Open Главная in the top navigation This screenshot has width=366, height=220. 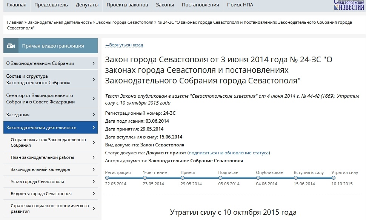pyautogui.click(x=17, y=5)
